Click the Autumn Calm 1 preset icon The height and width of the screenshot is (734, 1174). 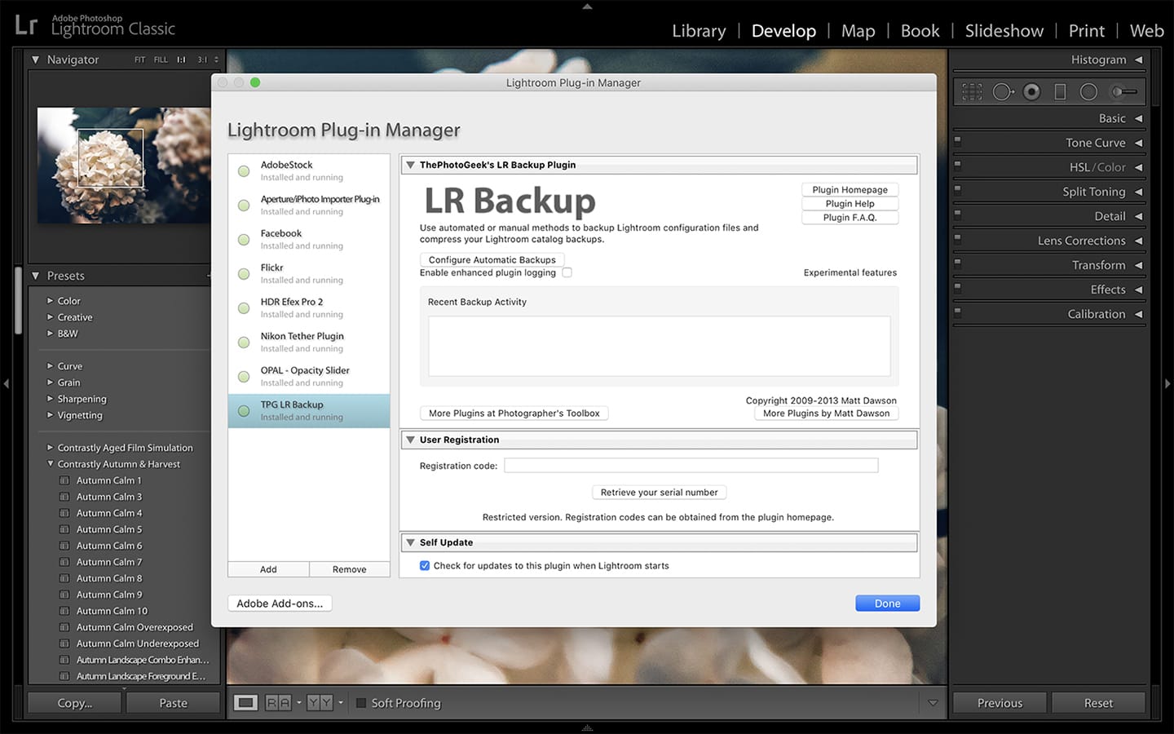(x=64, y=480)
